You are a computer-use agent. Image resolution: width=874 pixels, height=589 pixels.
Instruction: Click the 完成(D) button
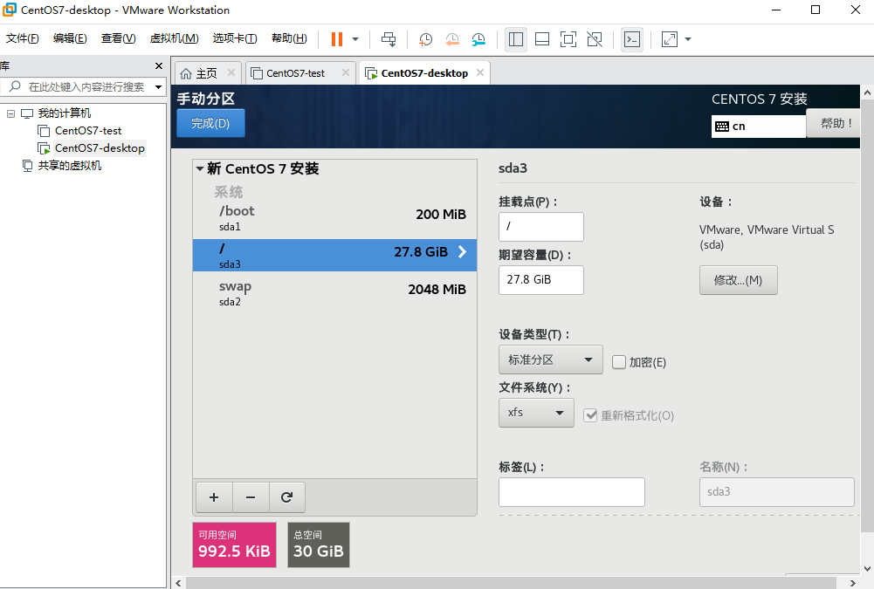click(x=210, y=123)
